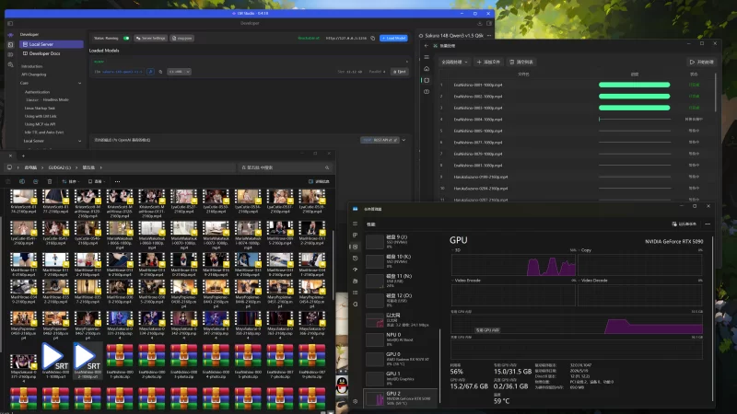Open the Task Manager Users icon
Image resolution: width=737 pixels, height=414 pixels.
coord(355,282)
